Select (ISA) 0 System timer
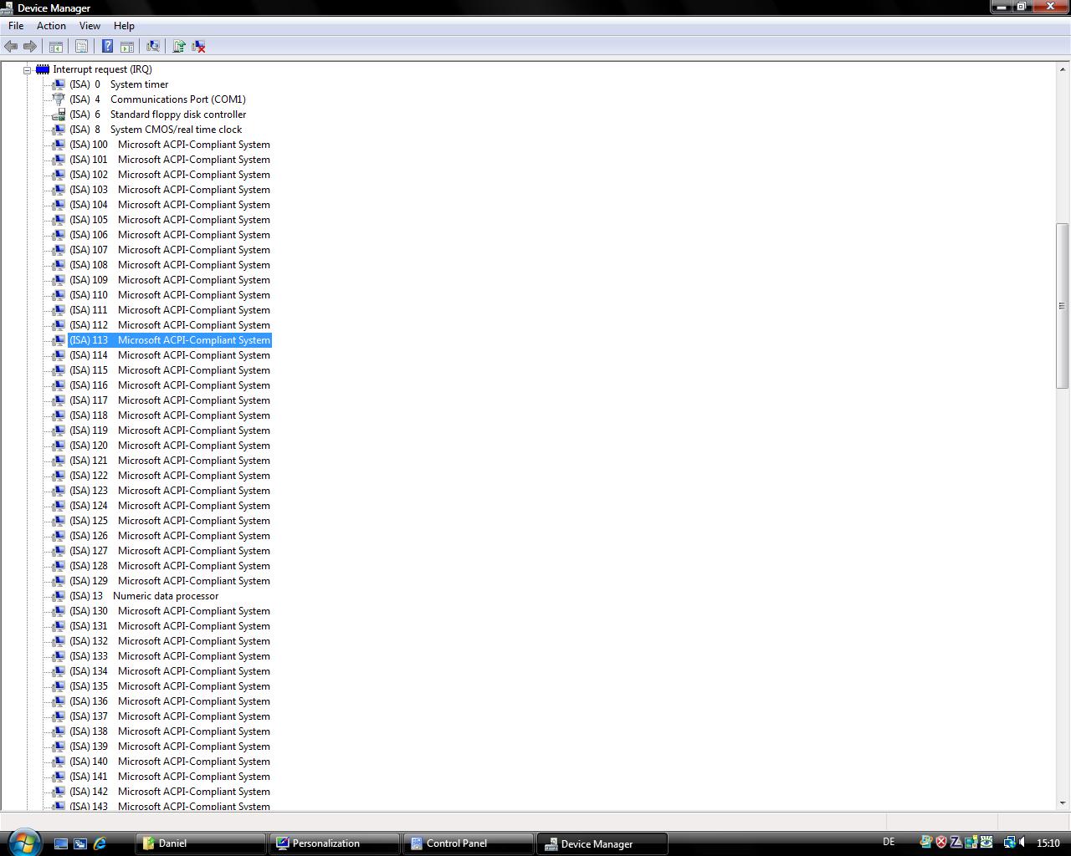The width and height of the screenshot is (1071, 856). 119,84
